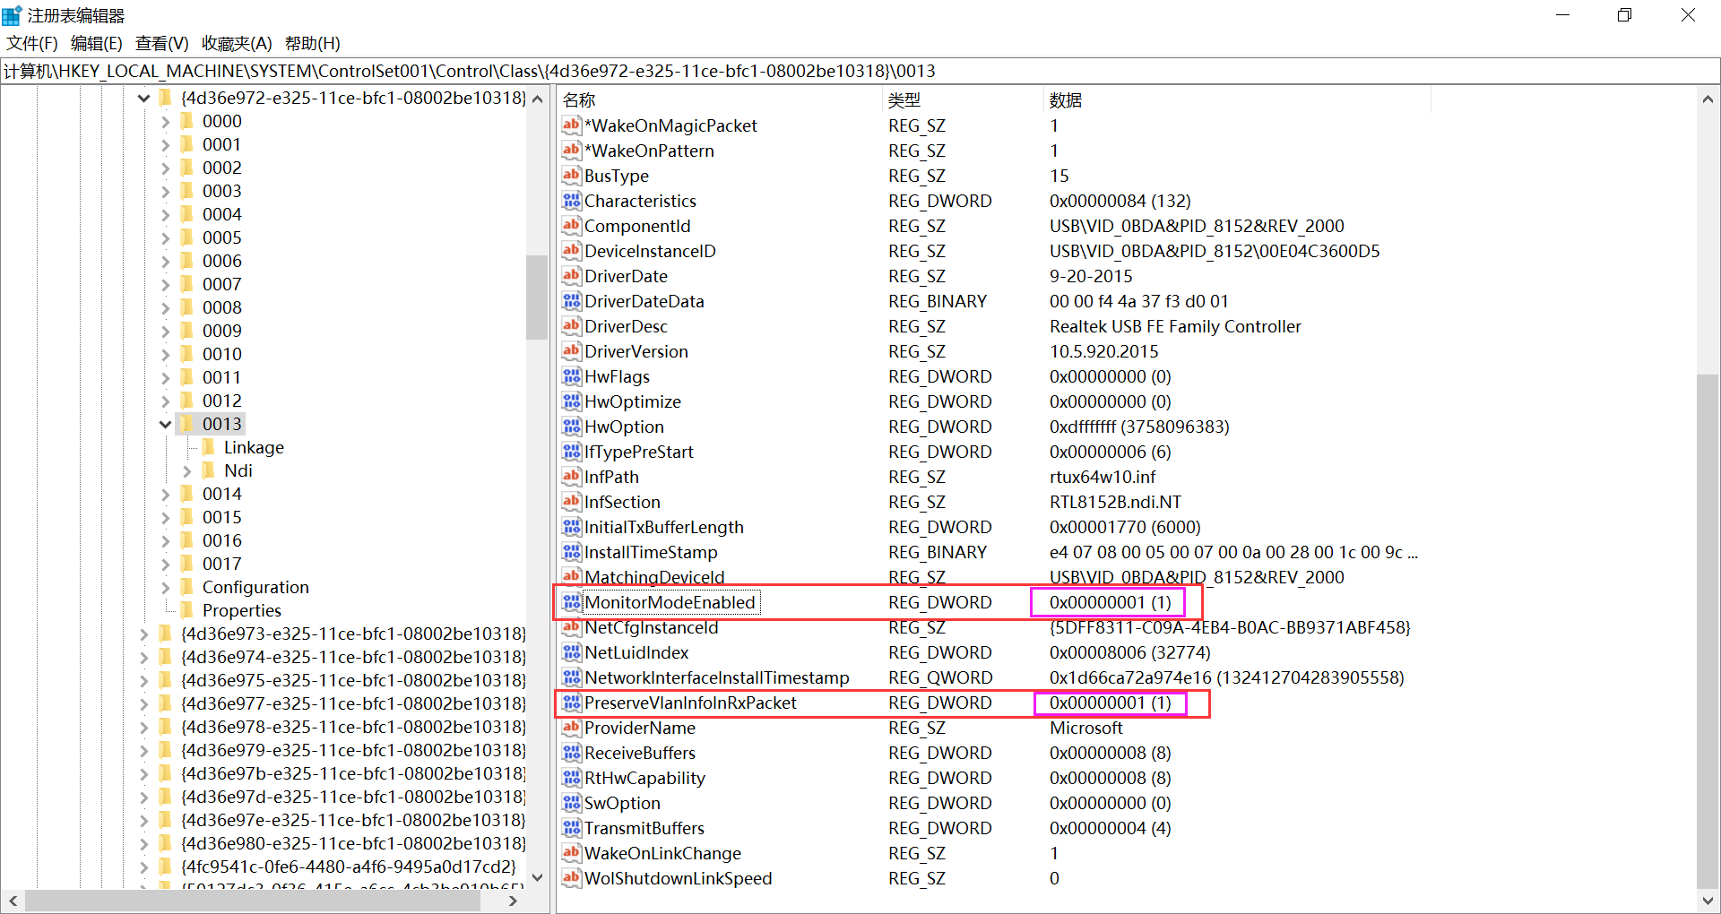Click the string icon beside *WakeOnMagicPacket
The width and height of the screenshot is (1721, 914).
pyautogui.click(x=572, y=125)
